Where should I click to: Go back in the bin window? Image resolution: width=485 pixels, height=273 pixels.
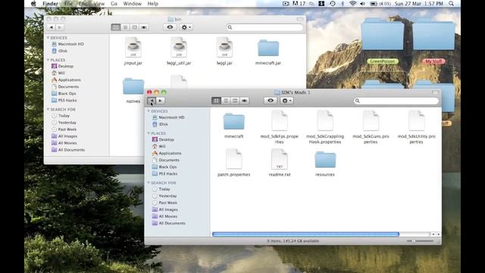52,27
